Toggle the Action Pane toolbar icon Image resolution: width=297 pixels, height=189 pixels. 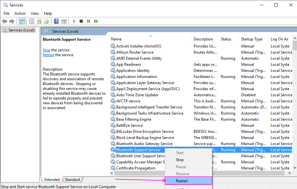point(64,21)
